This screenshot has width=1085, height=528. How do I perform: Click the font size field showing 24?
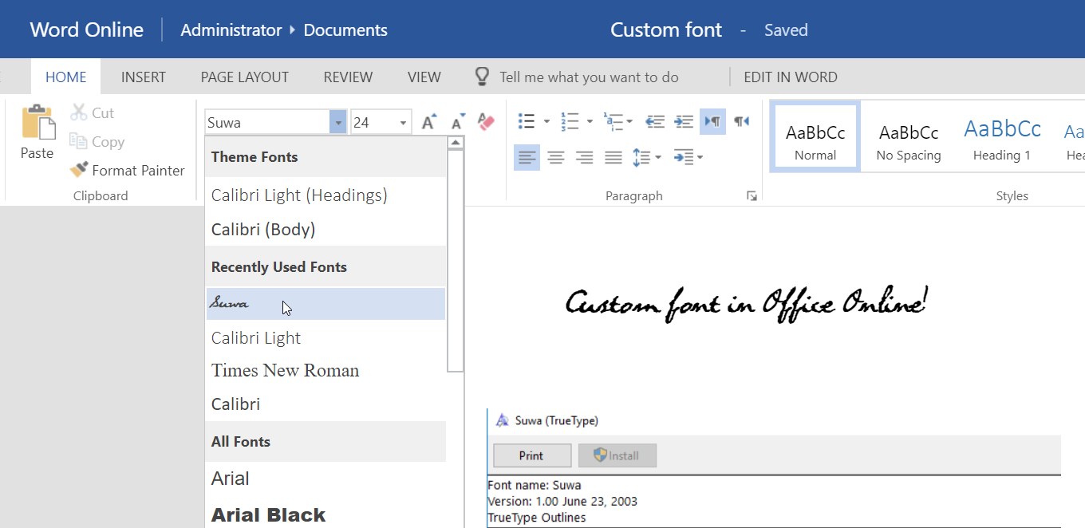tap(373, 122)
